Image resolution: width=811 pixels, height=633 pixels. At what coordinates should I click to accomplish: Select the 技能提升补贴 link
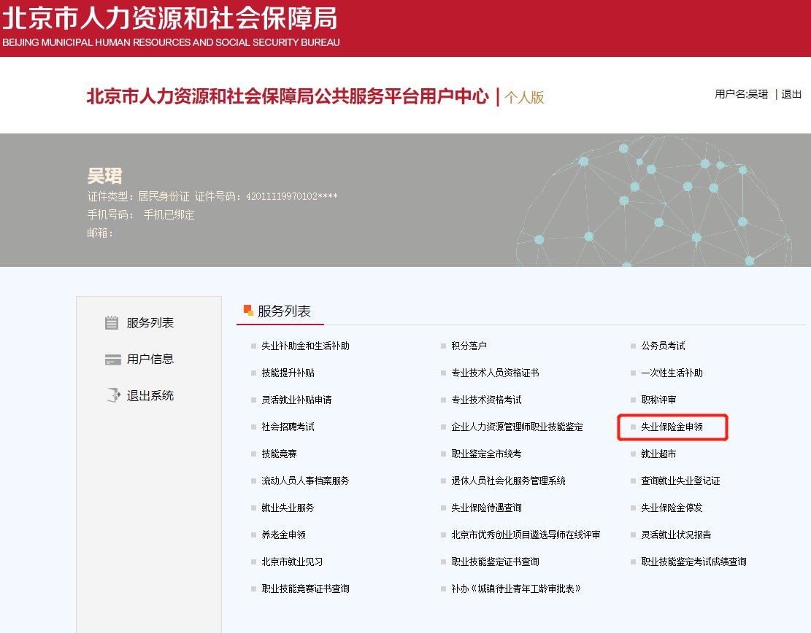288,373
